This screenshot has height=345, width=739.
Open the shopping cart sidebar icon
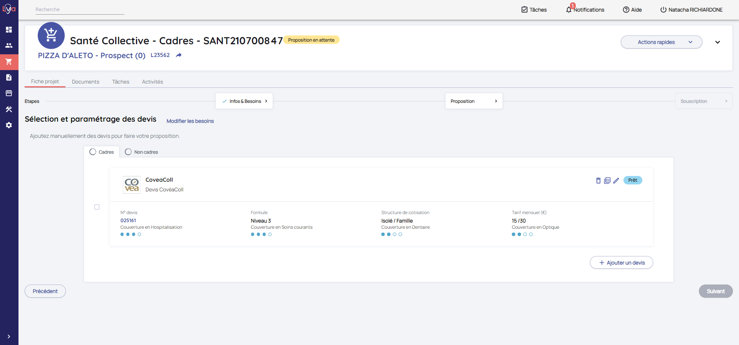(9, 62)
